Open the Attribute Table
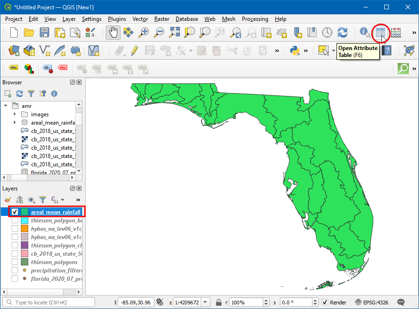 tap(381, 32)
